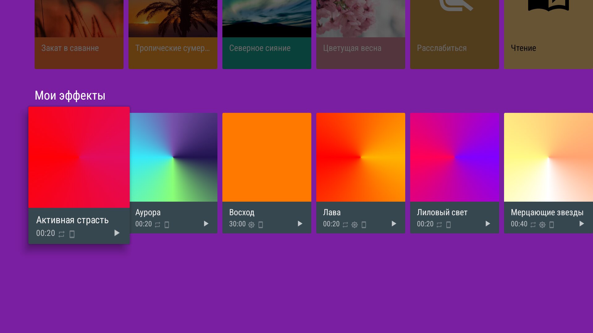The height and width of the screenshot is (333, 593).
Task: Click the repeat icon on Лава
Action: (x=345, y=225)
